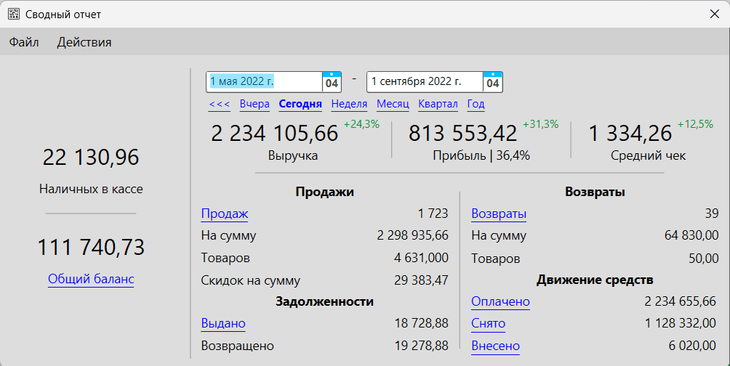The width and height of the screenshot is (730, 366).
Task: Open the Продаж details link
Action: (x=225, y=213)
